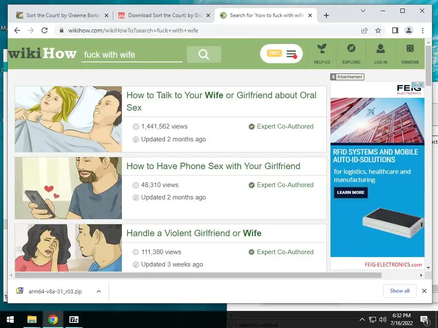Click the Advertisement label
This screenshot has width=438, height=328.
point(347,77)
